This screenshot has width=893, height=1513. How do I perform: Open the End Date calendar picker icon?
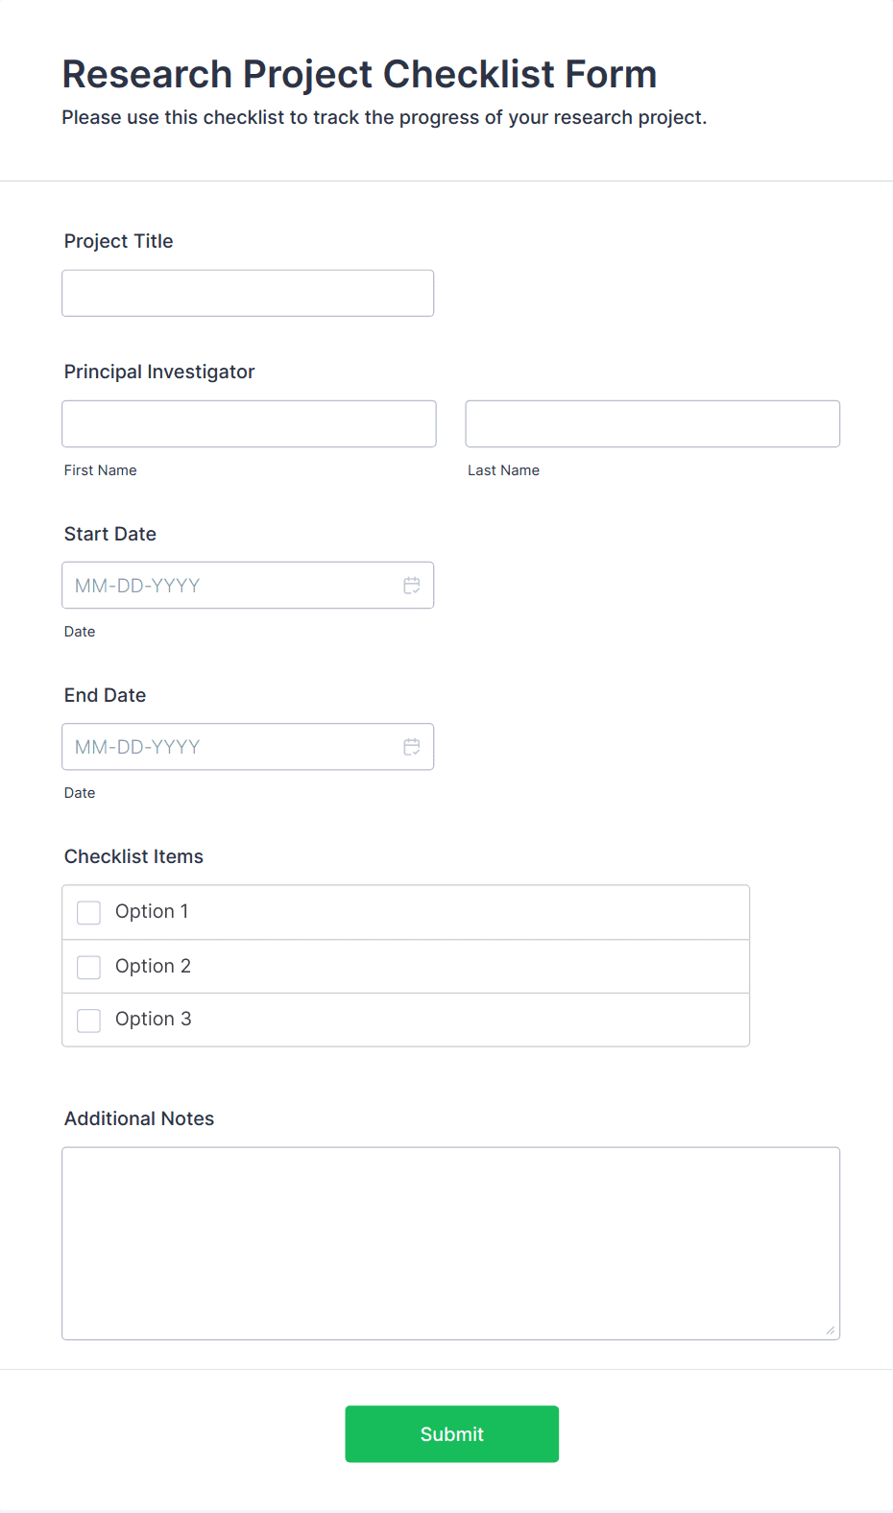pyautogui.click(x=412, y=747)
